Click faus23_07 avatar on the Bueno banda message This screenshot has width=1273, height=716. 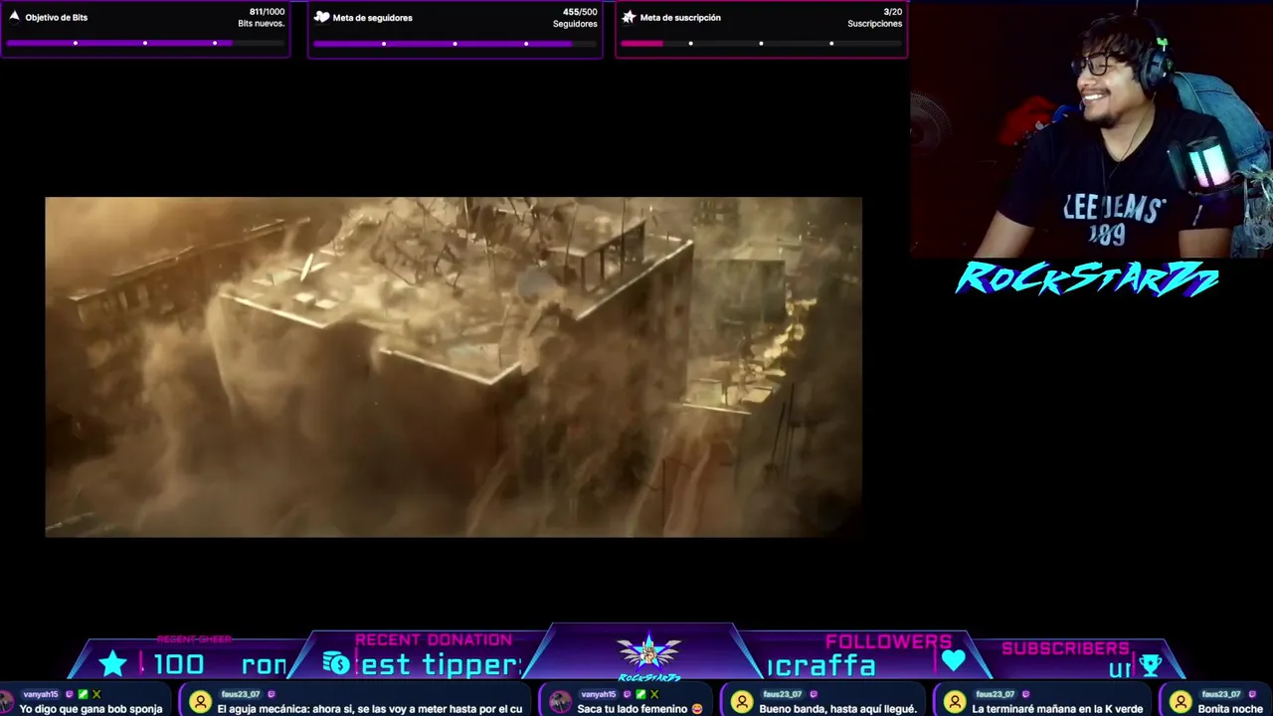click(742, 702)
